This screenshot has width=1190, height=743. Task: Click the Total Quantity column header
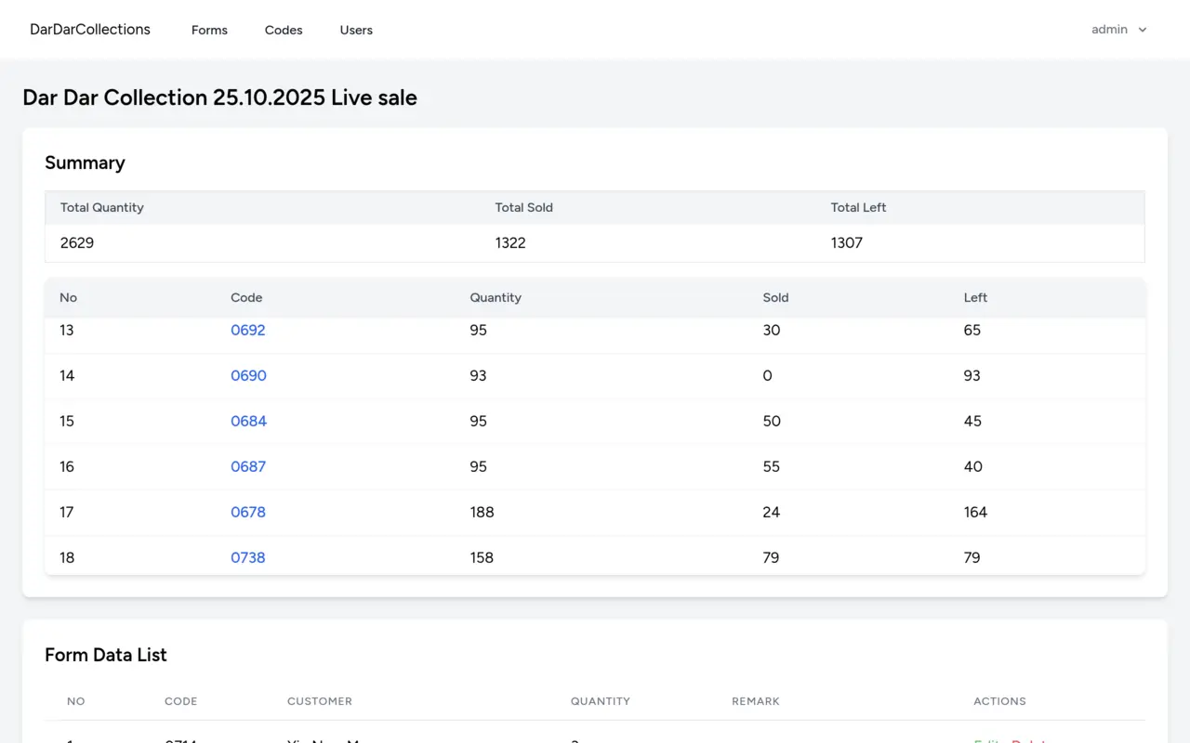102,208
